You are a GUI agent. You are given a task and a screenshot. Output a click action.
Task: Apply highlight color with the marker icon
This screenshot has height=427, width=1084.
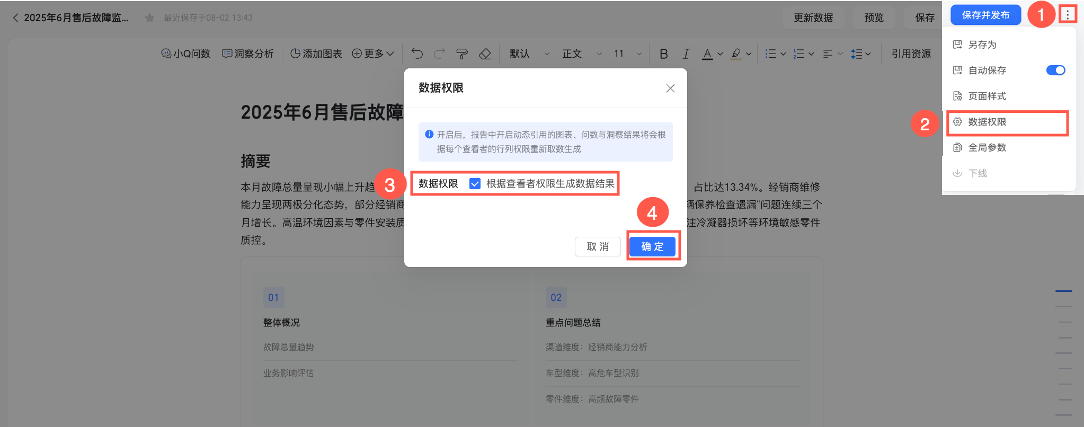736,54
